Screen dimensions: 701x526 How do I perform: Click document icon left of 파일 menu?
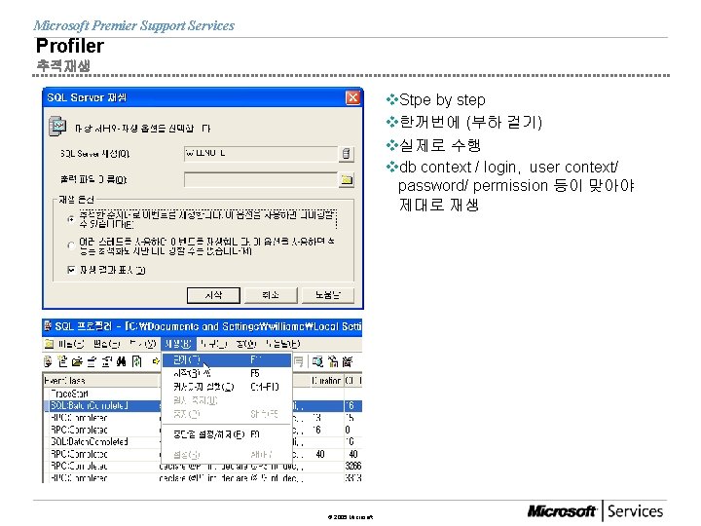pos(49,344)
